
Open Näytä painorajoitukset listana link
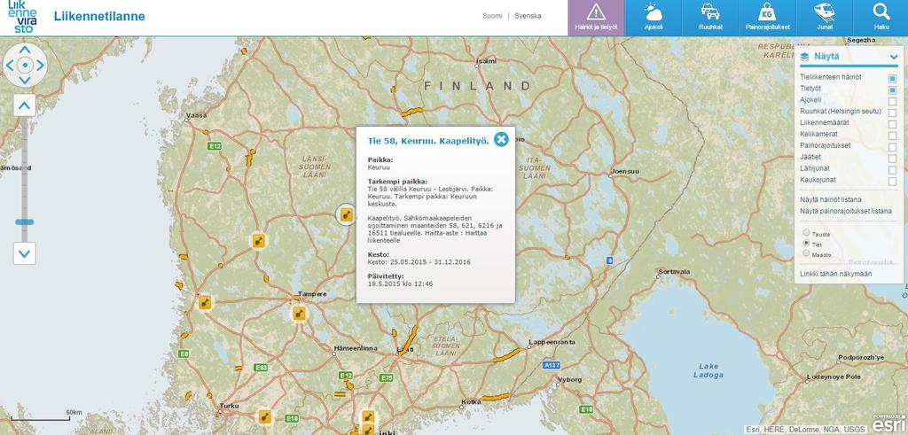click(846, 211)
